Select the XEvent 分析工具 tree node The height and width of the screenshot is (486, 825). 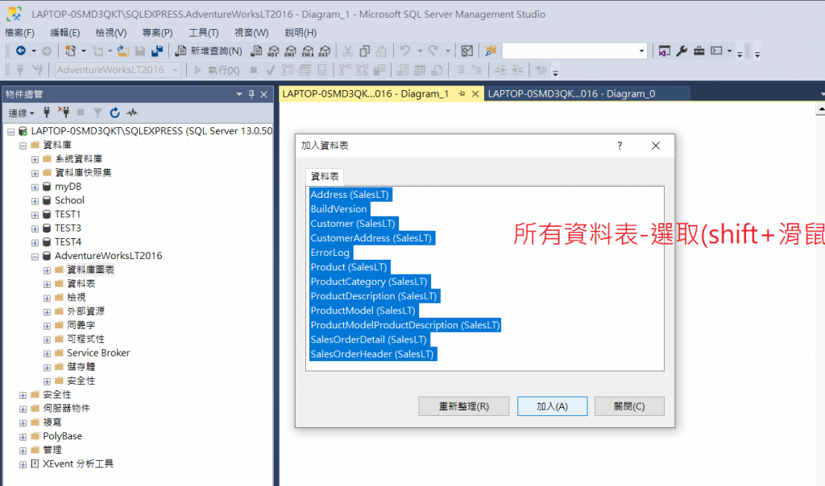78,464
